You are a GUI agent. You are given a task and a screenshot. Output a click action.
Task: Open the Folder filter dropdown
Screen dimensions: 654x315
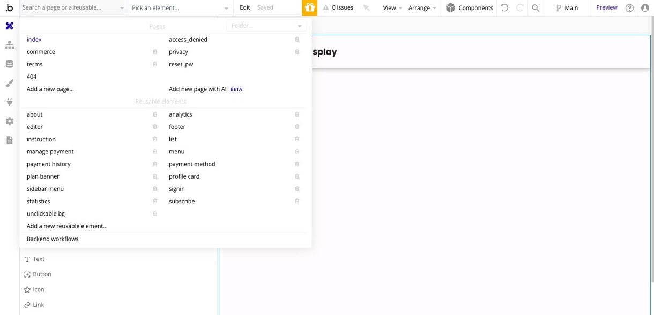click(x=266, y=26)
